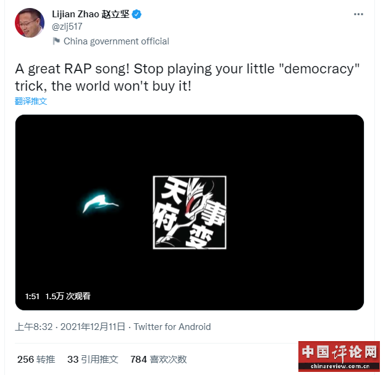Open the tweet timestamp 上午8:32
Screen dimensions: 383x375
(34, 327)
